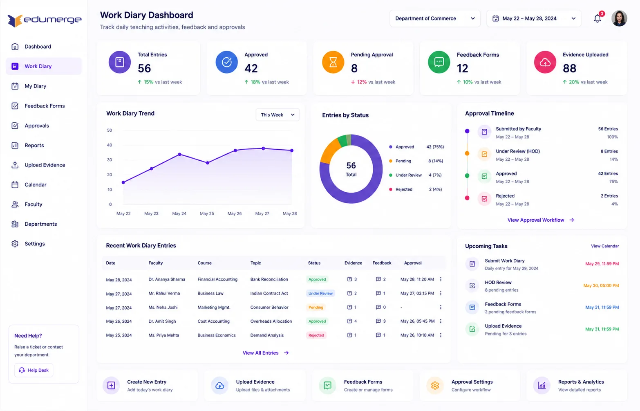
Task: Click feedback icon in Indian Contract Act row
Action: point(378,293)
